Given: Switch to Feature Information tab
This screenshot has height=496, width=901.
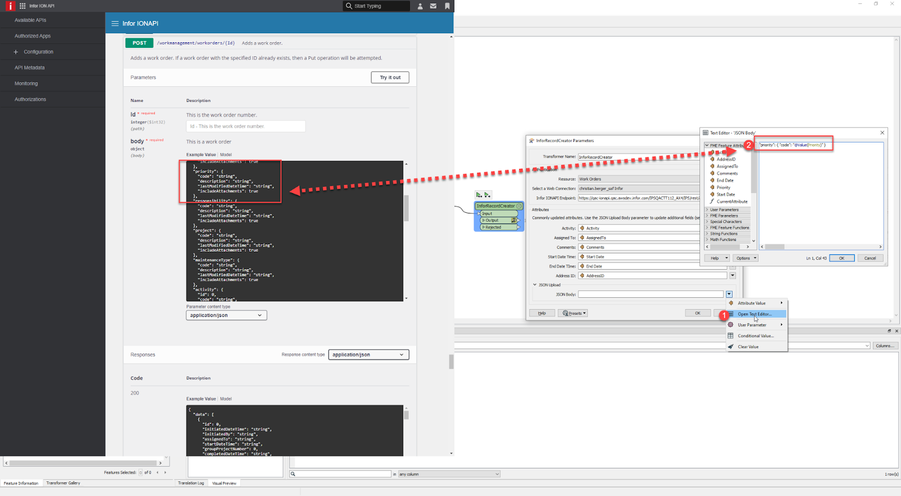Looking at the screenshot, I should [x=21, y=483].
